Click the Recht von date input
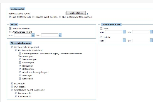The width and height of the screenshot is (153, 102). (x=23, y=35)
